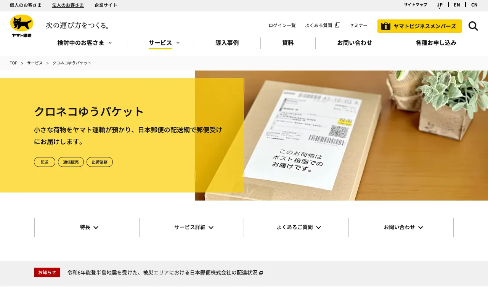Click external link icon after notice headline
This screenshot has width=488, height=305.
tap(261, 273)
